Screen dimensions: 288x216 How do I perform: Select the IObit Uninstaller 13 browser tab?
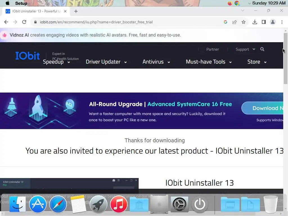[36, 11]
